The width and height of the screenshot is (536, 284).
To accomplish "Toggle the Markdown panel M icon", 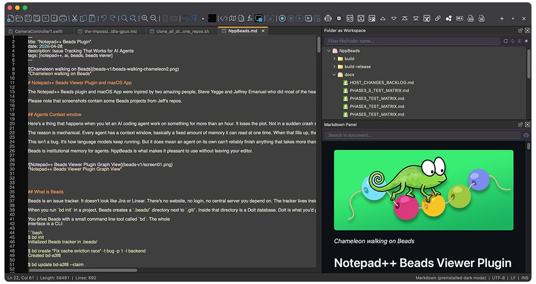I will pyautogui.click(x=460, y=18).
